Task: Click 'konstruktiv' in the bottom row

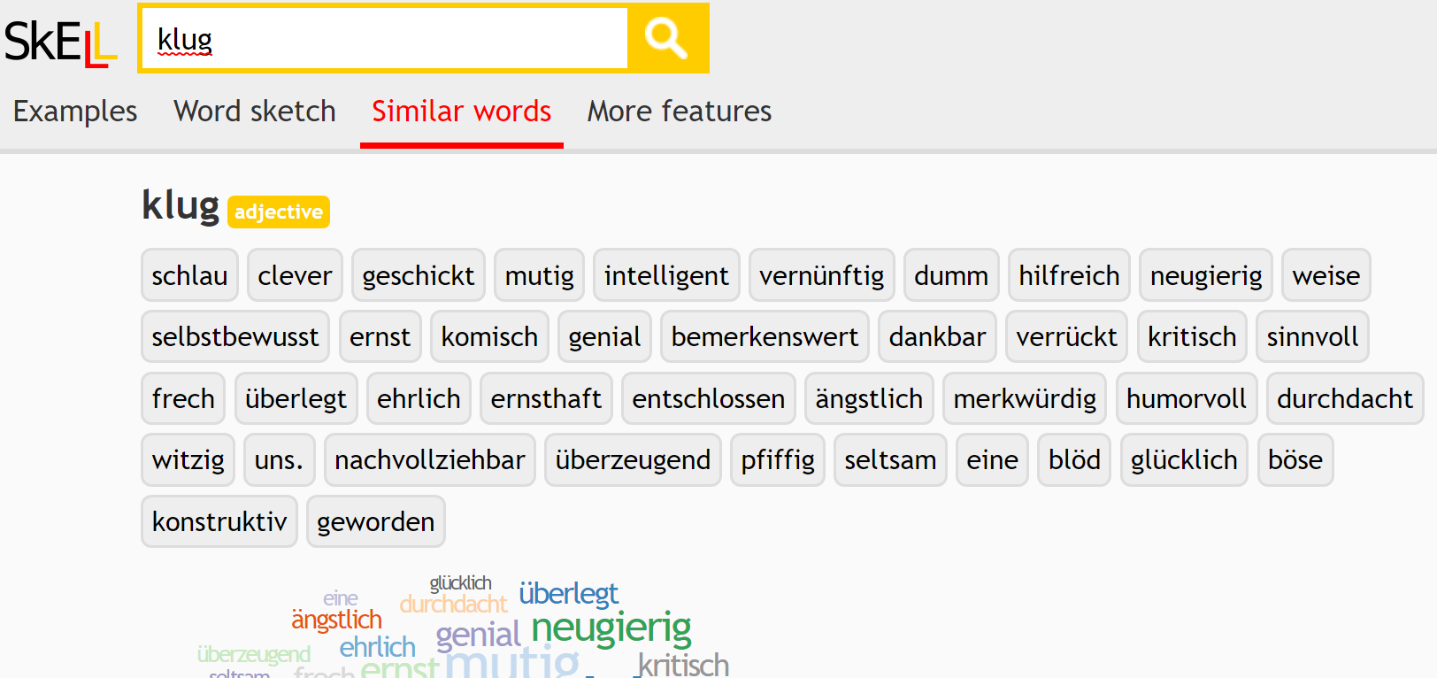Action: 219,521
